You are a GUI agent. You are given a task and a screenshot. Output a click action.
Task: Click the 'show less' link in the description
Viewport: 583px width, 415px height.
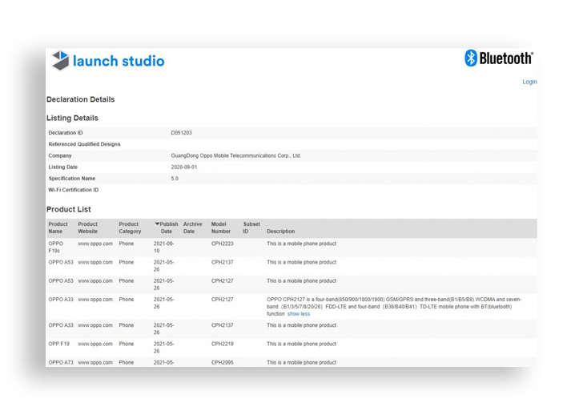[298, 314]
